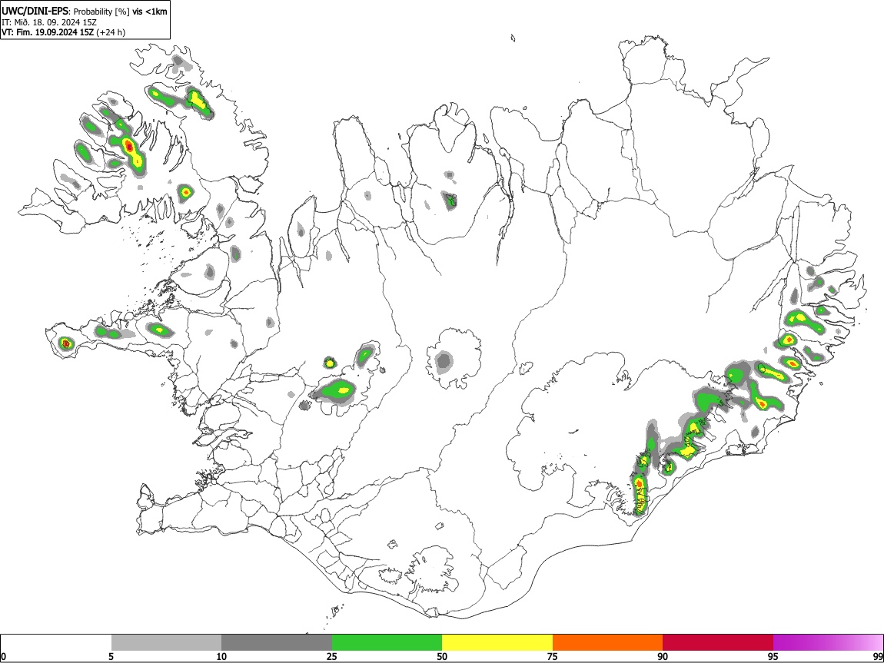Click the IT: Mið. 18. 09. 2024 15Z line
The image size is (884, 663).
click(x=49, y=22)
